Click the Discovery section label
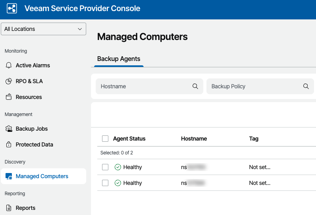Screen dimensions: 316x215 (15, 162)
